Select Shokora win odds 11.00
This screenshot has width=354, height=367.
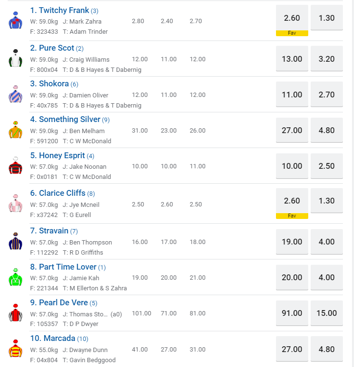tap(292, 95)
